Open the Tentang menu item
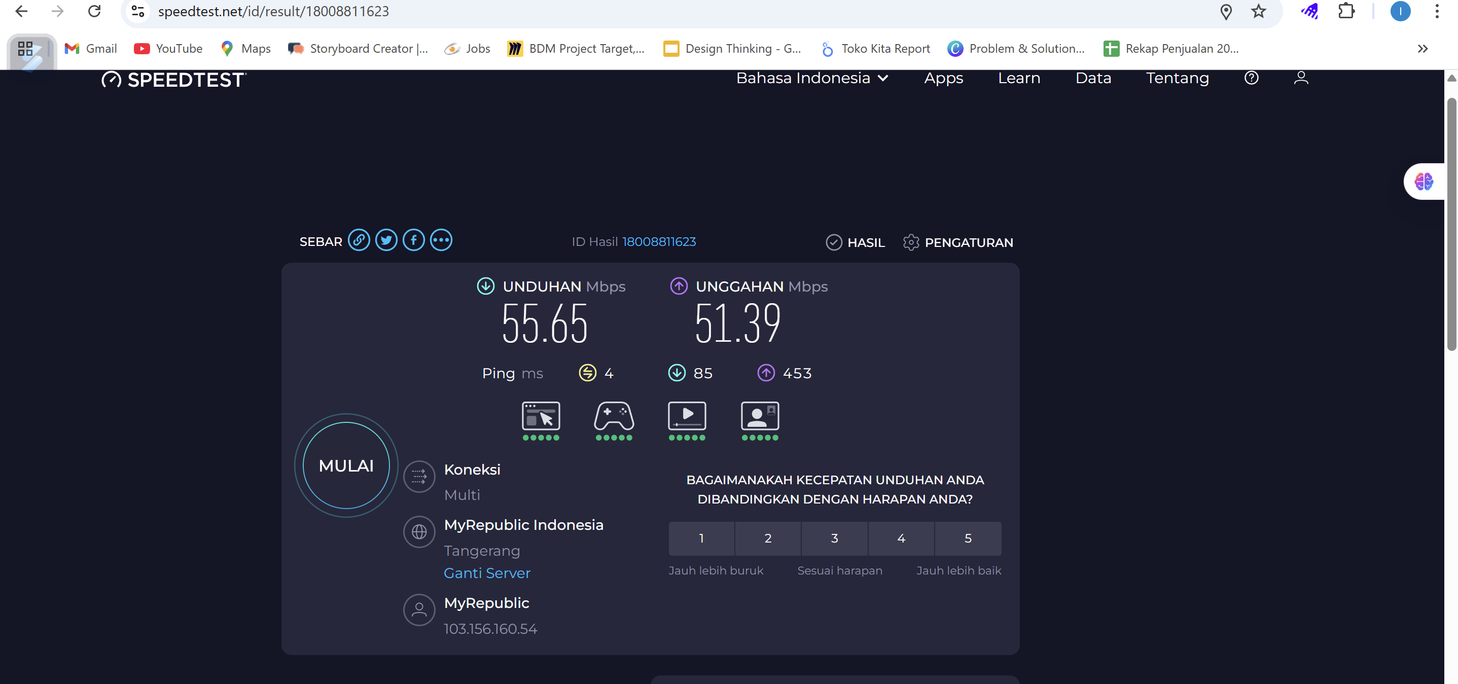The height and width of the screenshot is (684, 1458). click(1177, 78)
